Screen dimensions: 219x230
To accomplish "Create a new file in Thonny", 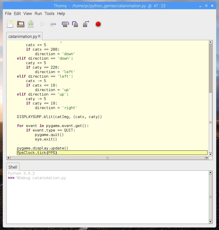I will click(x=10, y=24).
